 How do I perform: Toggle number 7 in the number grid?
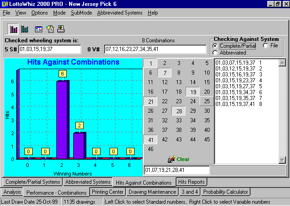pos(165,73)
